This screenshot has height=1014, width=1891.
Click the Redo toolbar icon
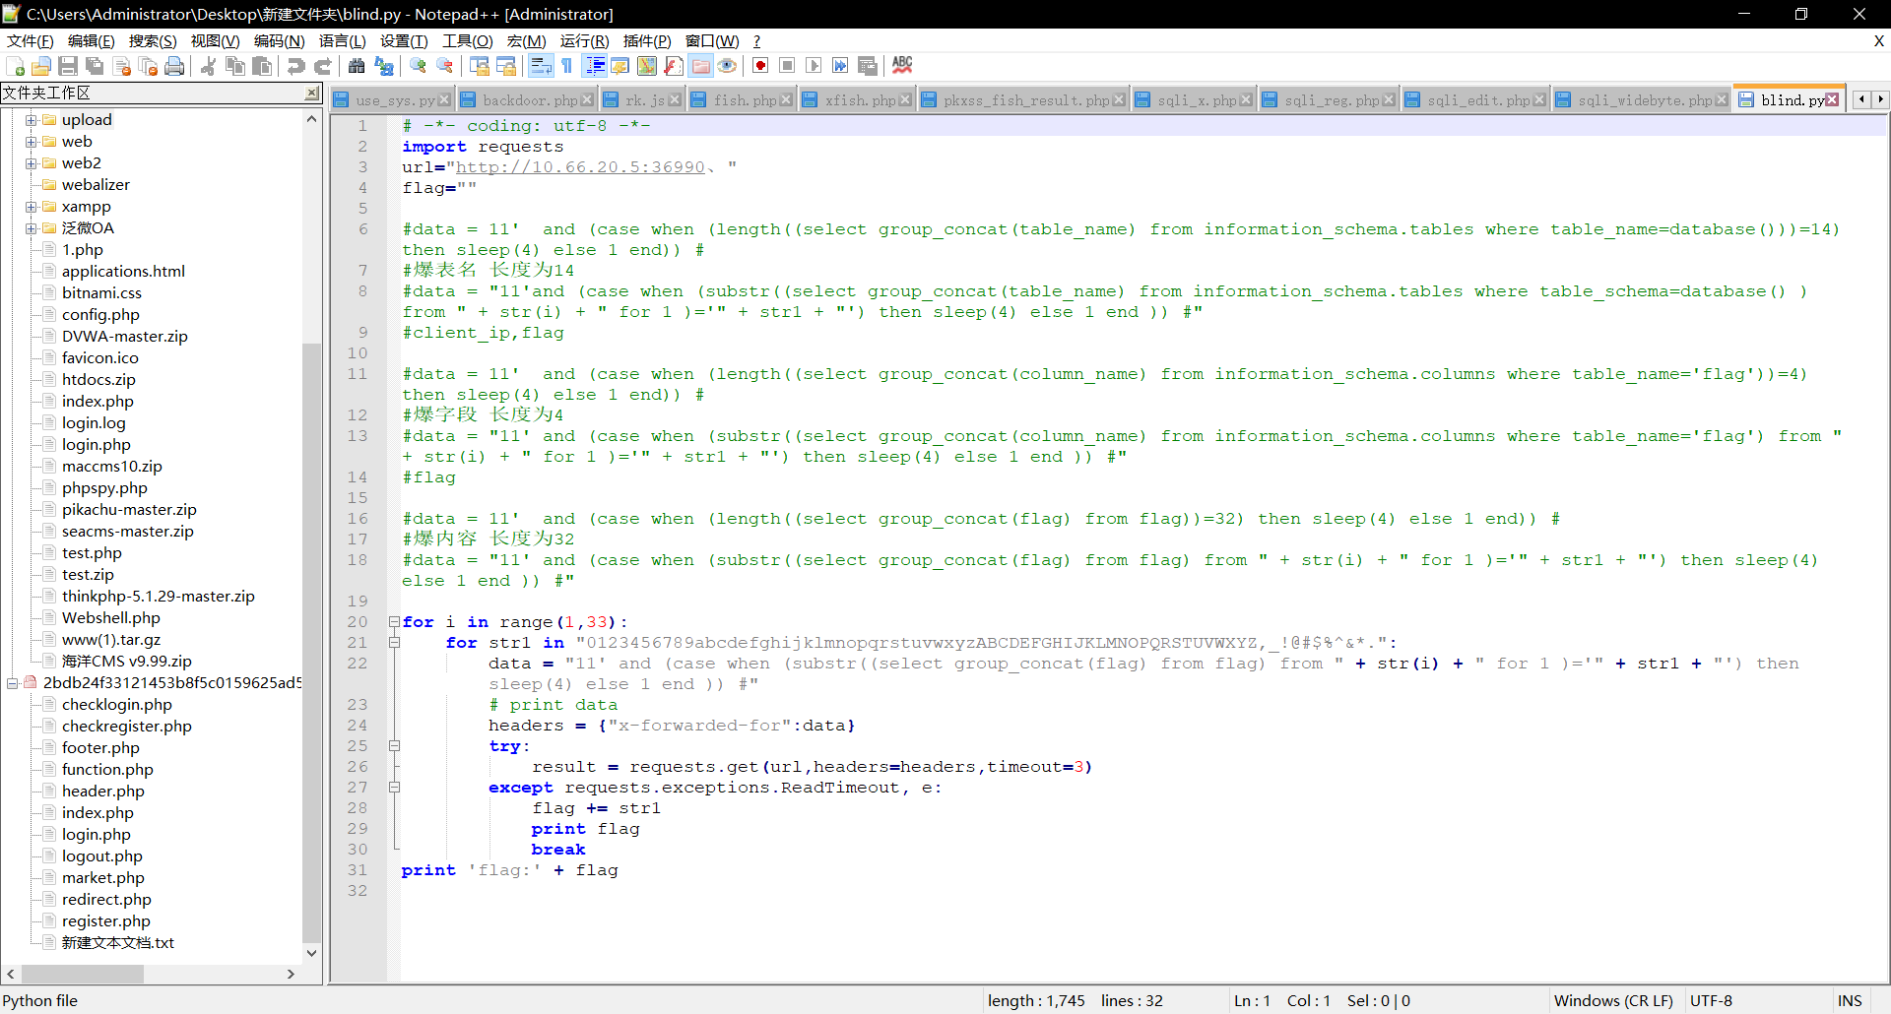pos(322,66)
